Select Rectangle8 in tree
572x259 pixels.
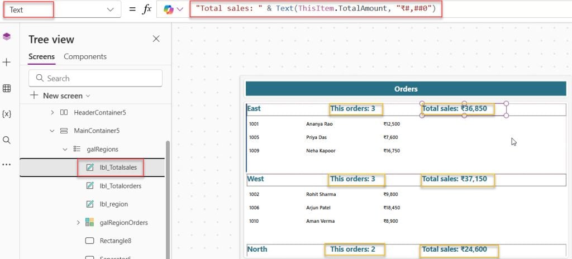(x=115, y=241)
